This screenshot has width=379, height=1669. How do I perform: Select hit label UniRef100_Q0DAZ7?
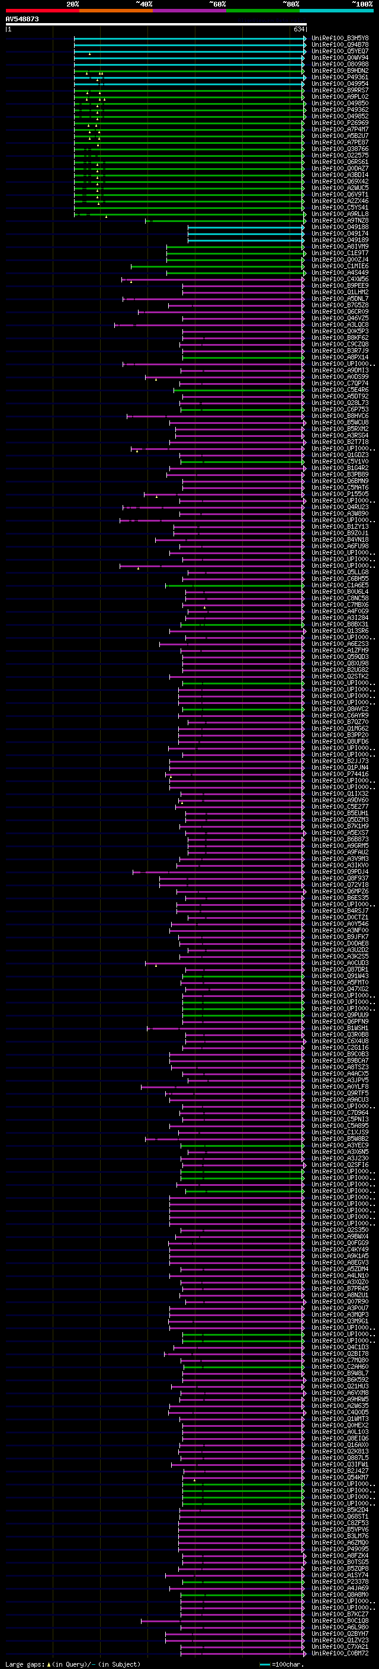[340, 169]
